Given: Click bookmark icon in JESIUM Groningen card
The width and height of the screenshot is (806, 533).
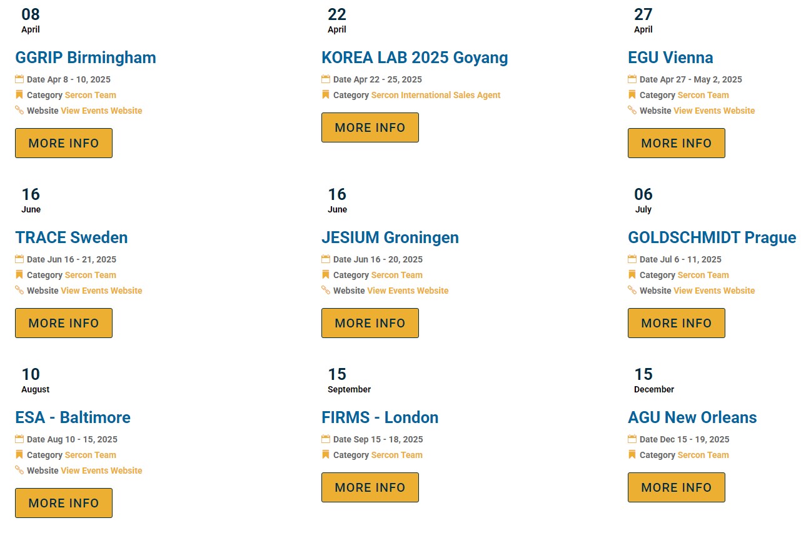Looking at the screenshot, I should click(326, 275).
